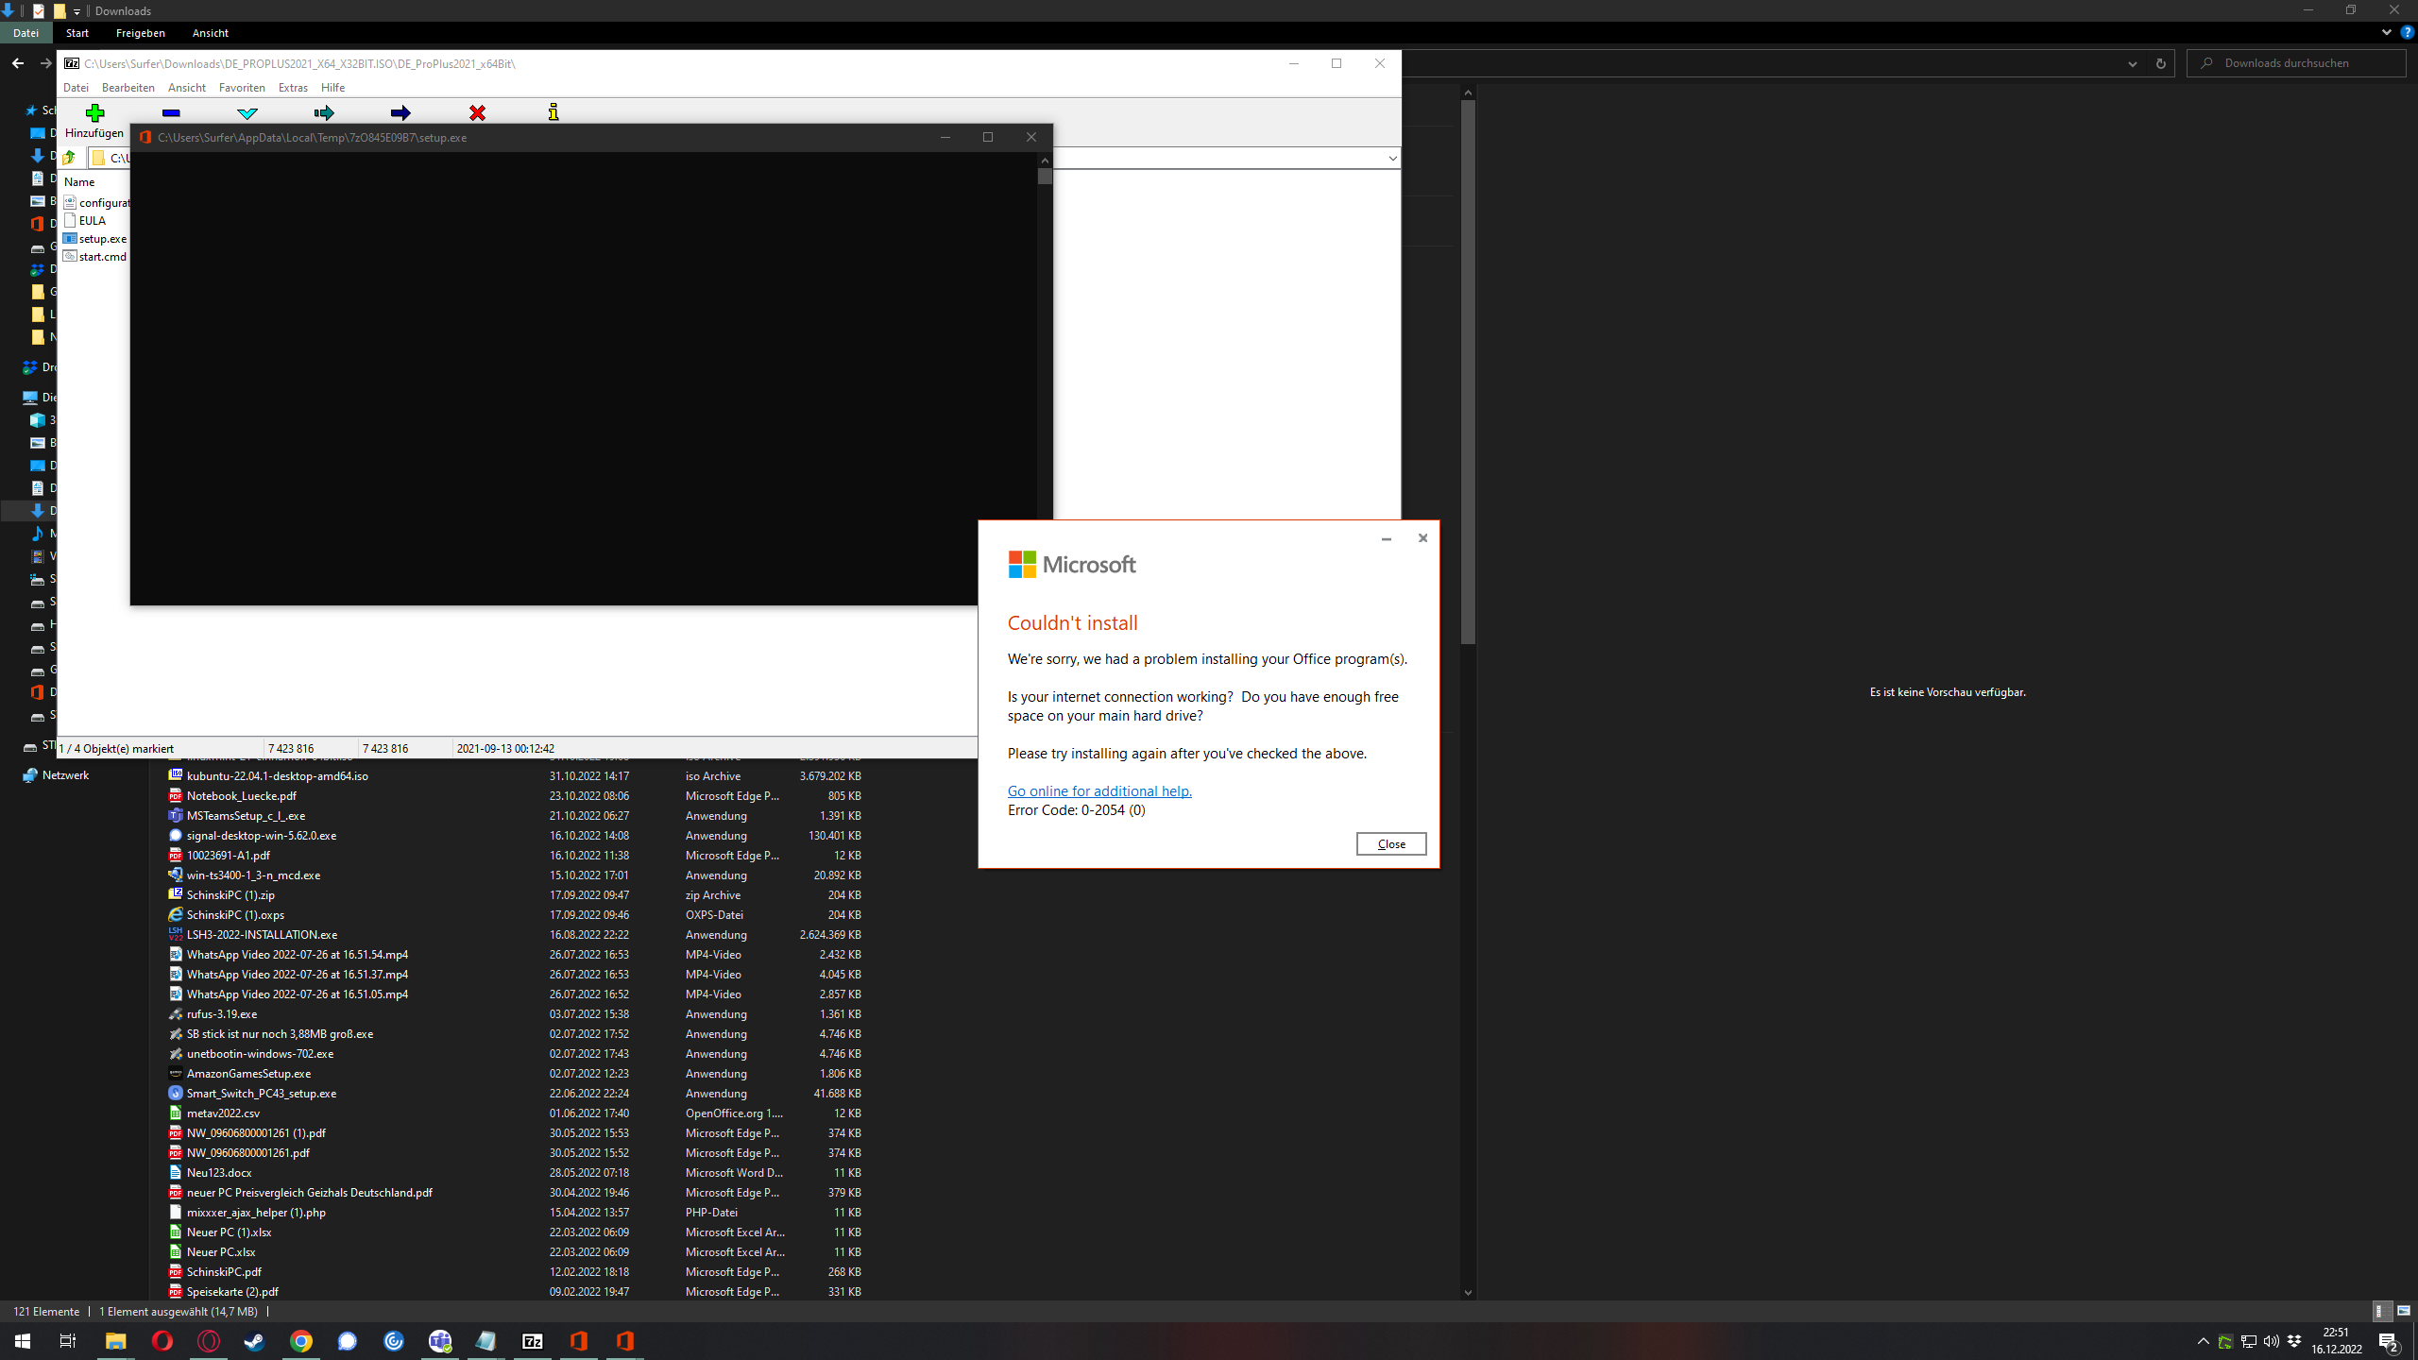Switch Explorer to large thumbnails view toggle
Viewport: 2418px width, 1360px height.
2404,1311
